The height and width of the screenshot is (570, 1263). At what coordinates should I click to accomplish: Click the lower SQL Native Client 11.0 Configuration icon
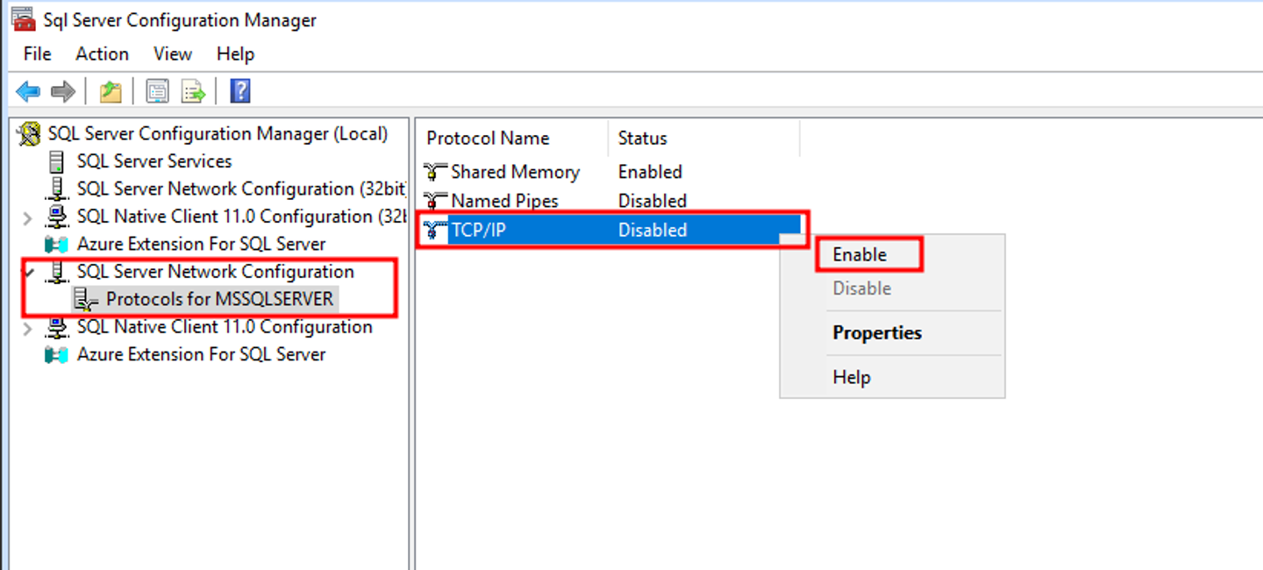click(57, 327)
